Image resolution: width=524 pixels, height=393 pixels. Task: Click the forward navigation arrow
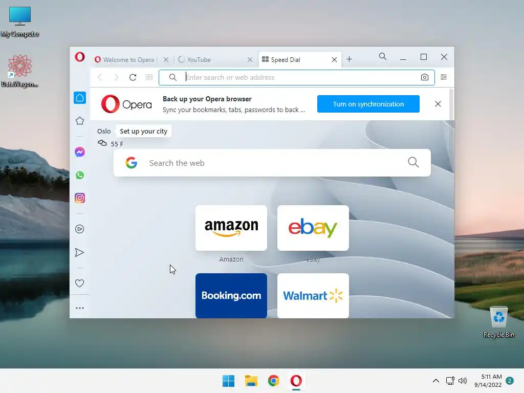click(x=116, y=77)
